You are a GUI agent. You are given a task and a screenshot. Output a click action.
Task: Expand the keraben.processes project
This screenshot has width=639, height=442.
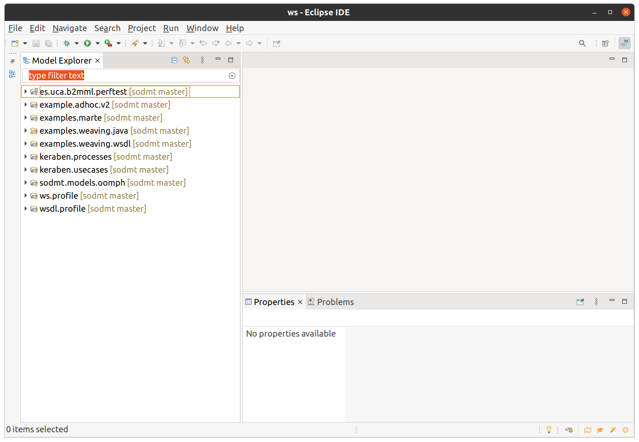pos(26,156)
